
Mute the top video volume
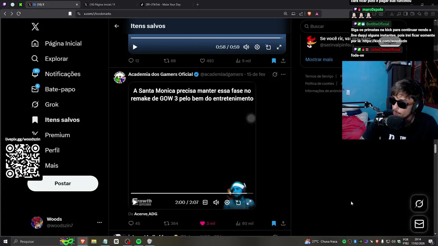coord(246,47)
